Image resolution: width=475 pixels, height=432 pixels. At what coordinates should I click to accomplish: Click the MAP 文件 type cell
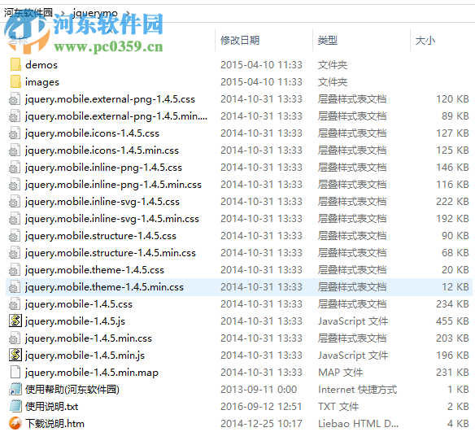(x=341, y=373)
